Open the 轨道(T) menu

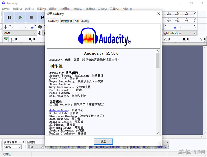click(66, 9)
